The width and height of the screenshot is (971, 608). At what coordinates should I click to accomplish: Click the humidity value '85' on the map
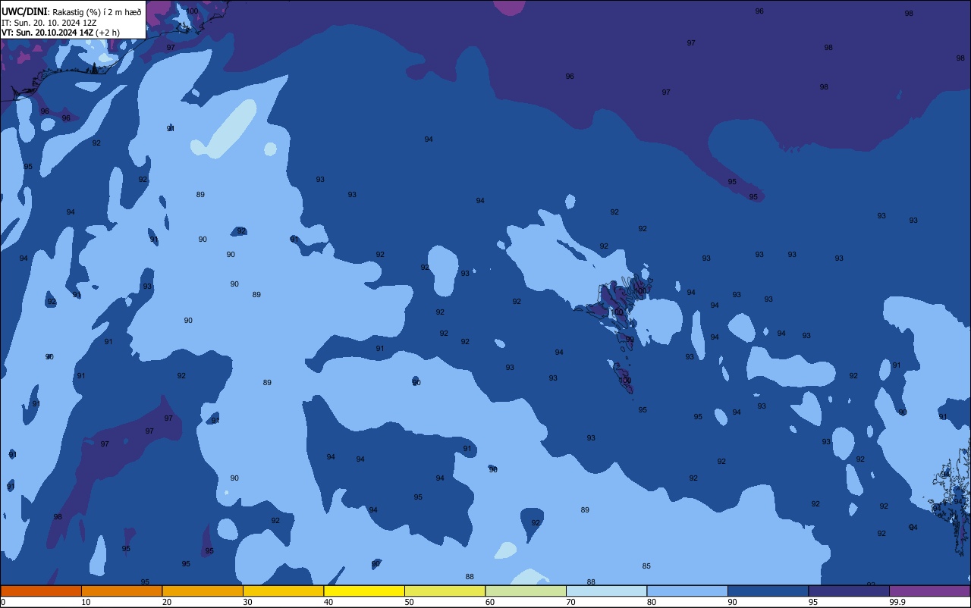point(646,566)
